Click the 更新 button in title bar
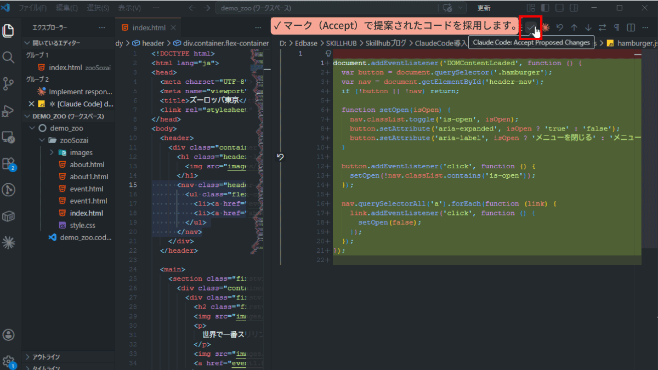Viewport: 658px width, 370px height. pyautogui.click(x=484, y=8)
